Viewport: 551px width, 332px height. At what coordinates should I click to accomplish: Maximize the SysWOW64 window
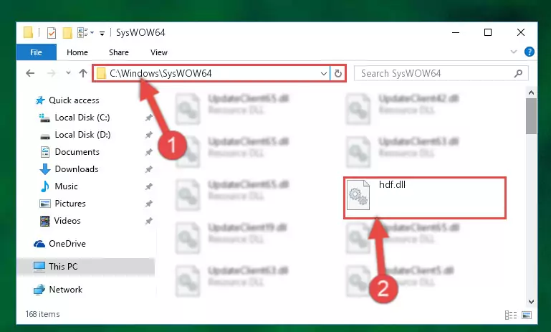point(488,32)
